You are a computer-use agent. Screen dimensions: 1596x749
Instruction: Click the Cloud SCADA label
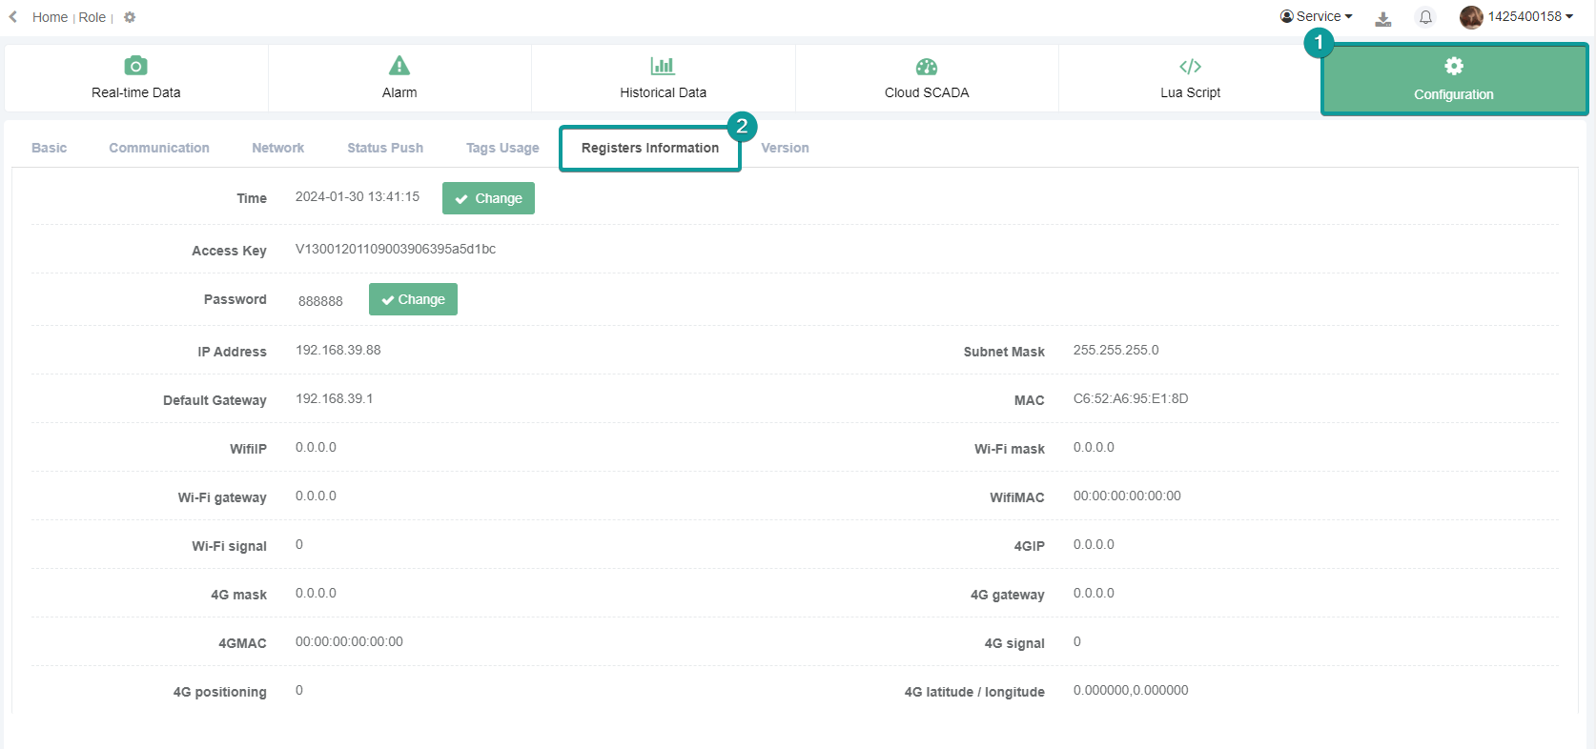[x=927, y=92]
